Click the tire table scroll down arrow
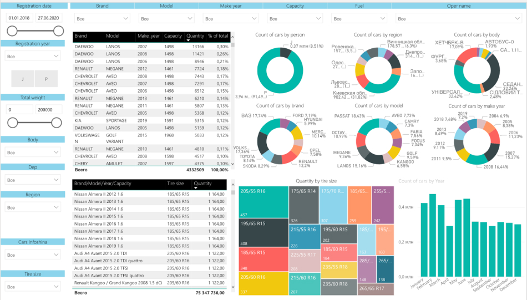 coord(232,287)
